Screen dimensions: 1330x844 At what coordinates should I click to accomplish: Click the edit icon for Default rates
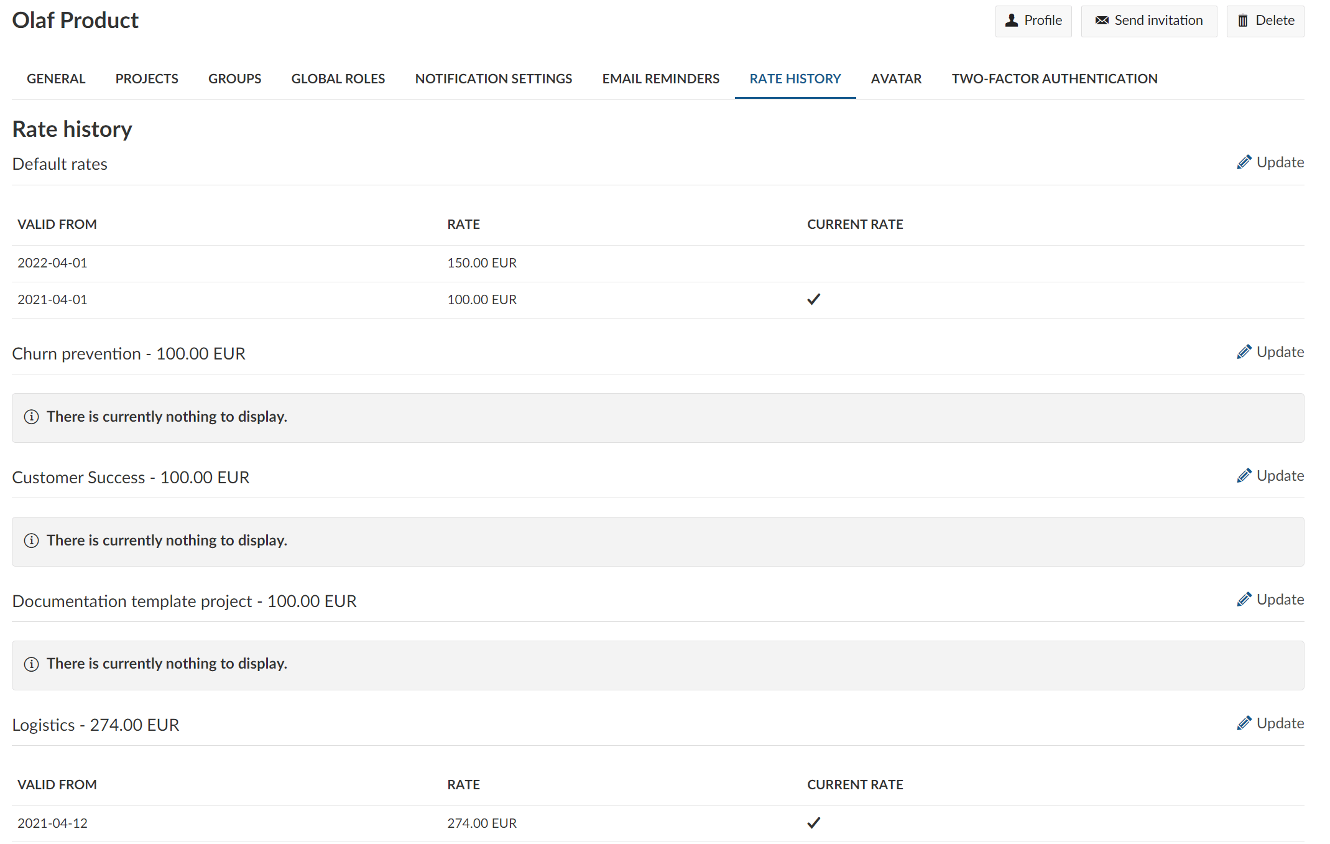[1243, 162]
